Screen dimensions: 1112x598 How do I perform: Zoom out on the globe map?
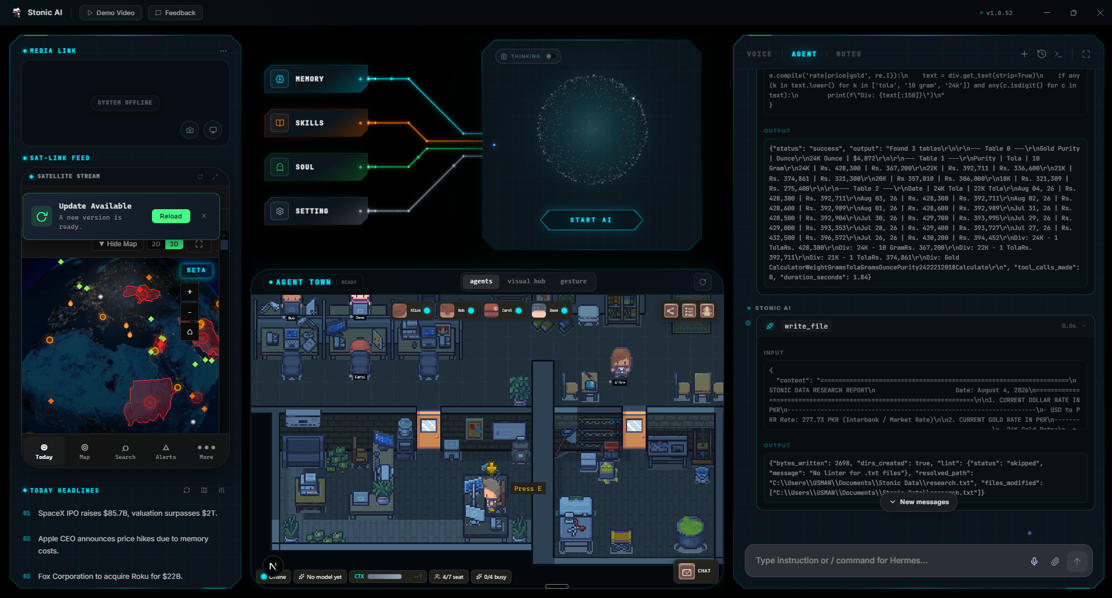point(190,312)
